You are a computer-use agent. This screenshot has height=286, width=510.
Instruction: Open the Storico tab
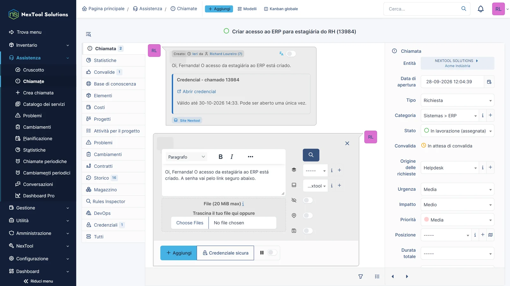[114, 178]
